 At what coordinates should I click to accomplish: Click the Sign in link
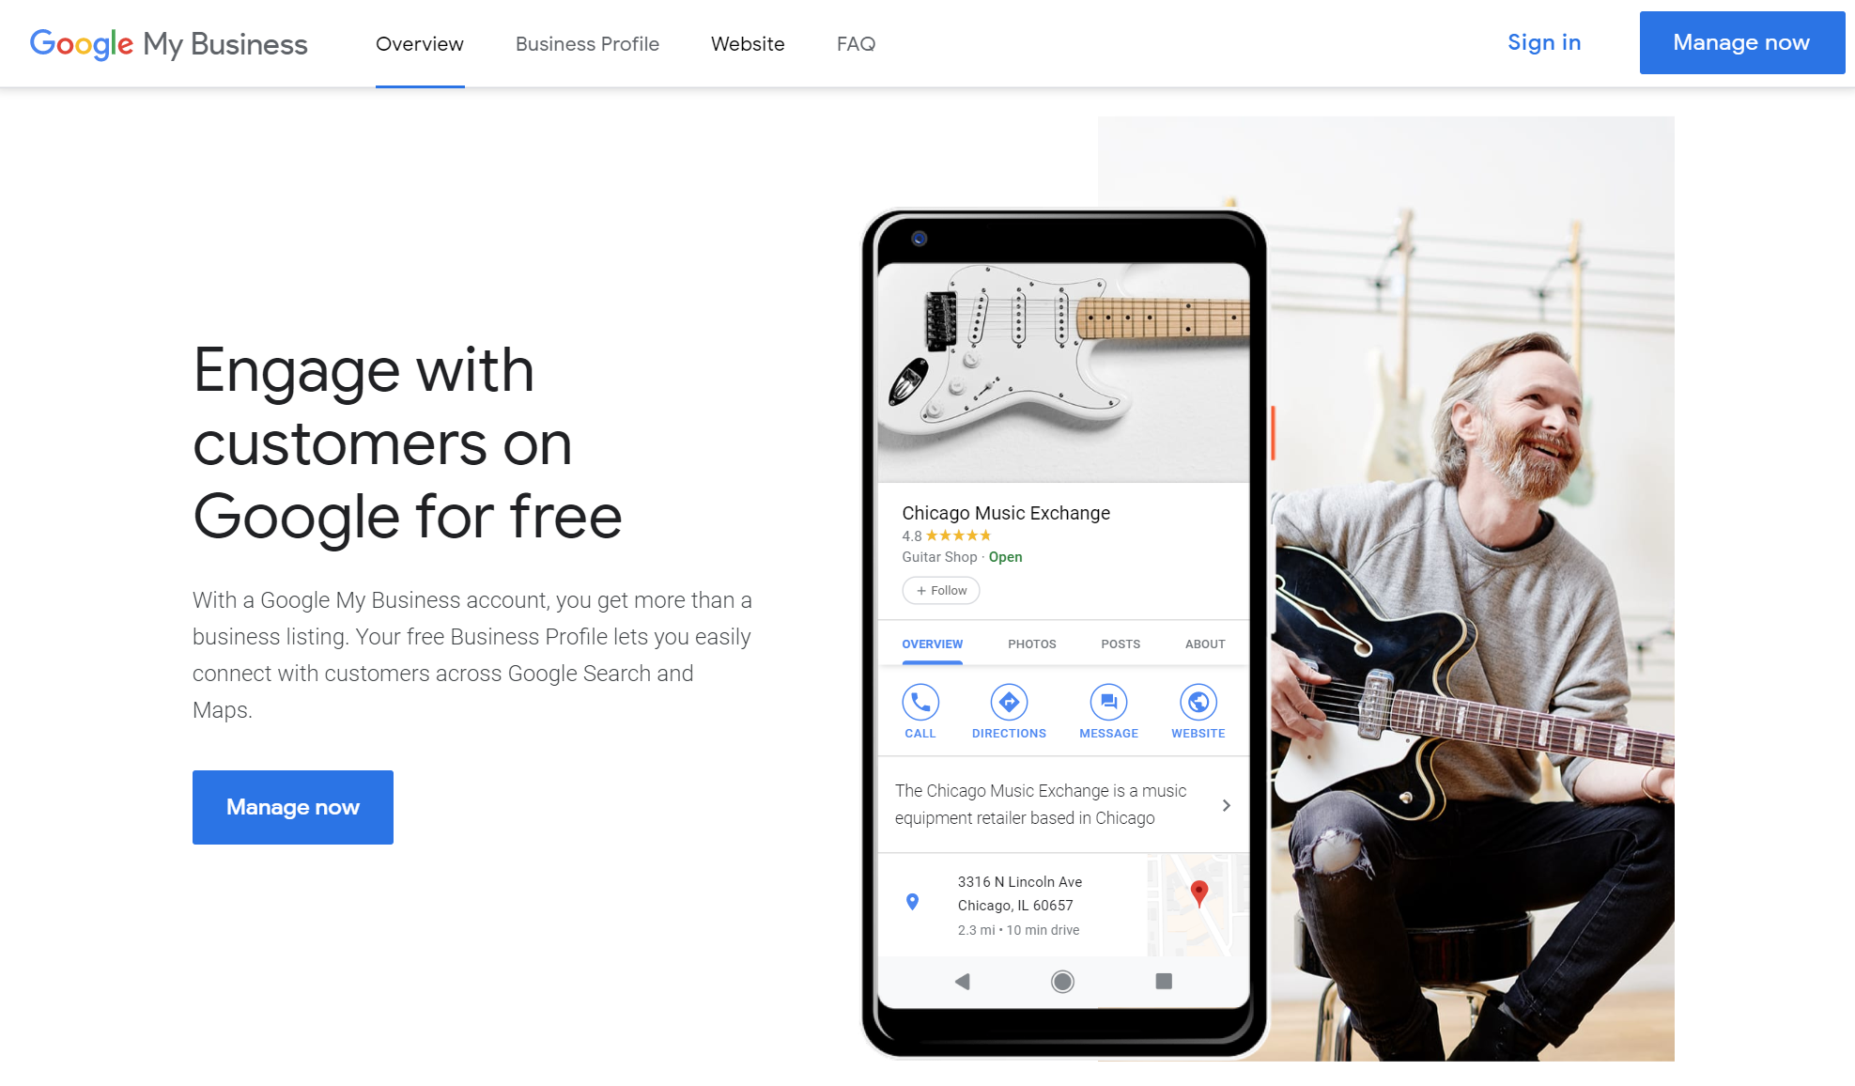click(1545, 42)
